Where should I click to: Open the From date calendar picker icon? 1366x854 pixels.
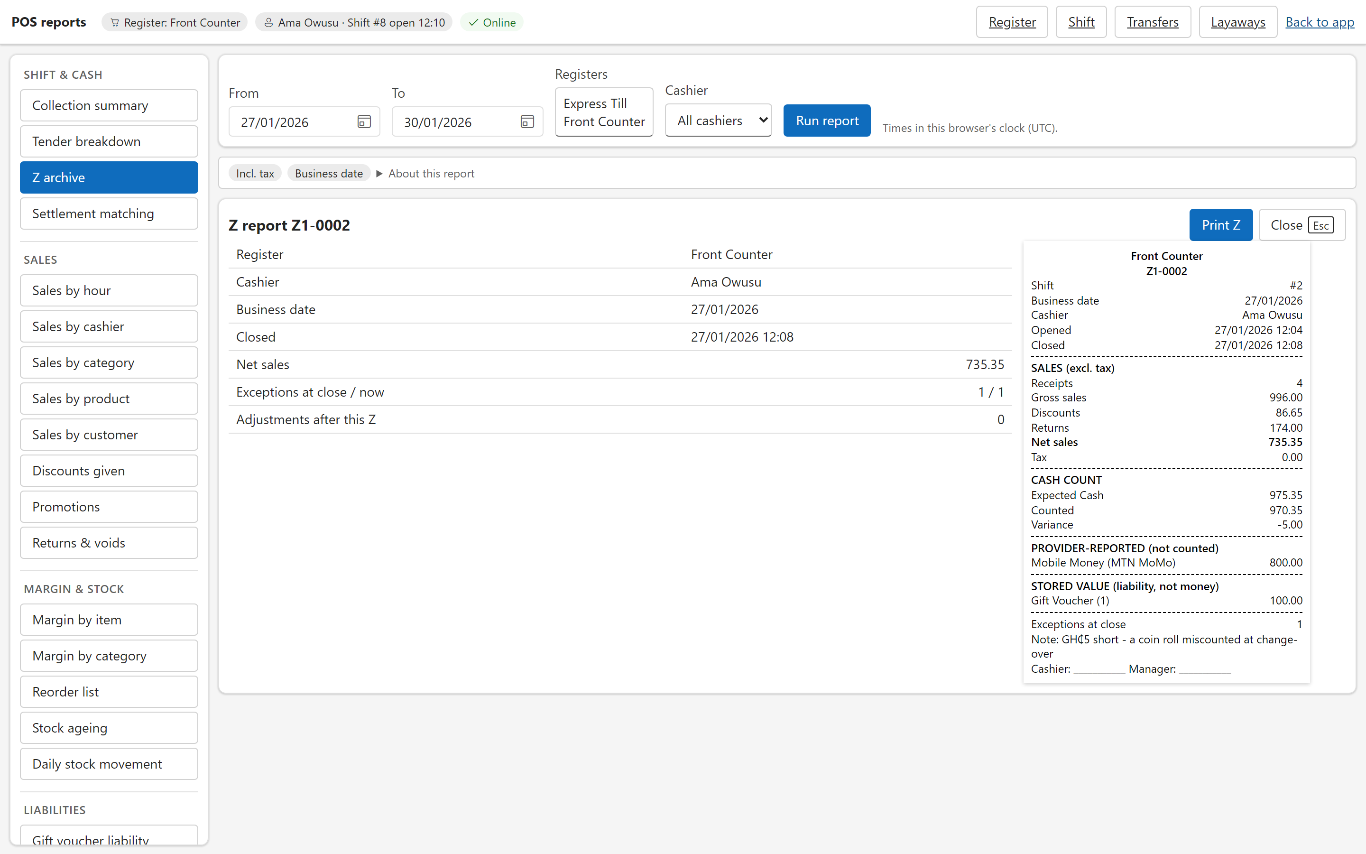(364, 121)
